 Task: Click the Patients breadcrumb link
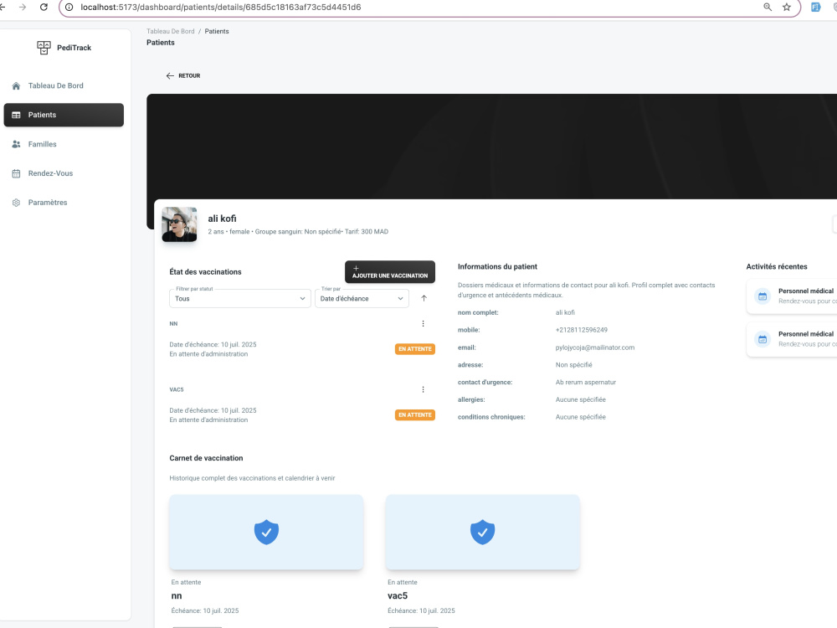click(x=217, y=32)
